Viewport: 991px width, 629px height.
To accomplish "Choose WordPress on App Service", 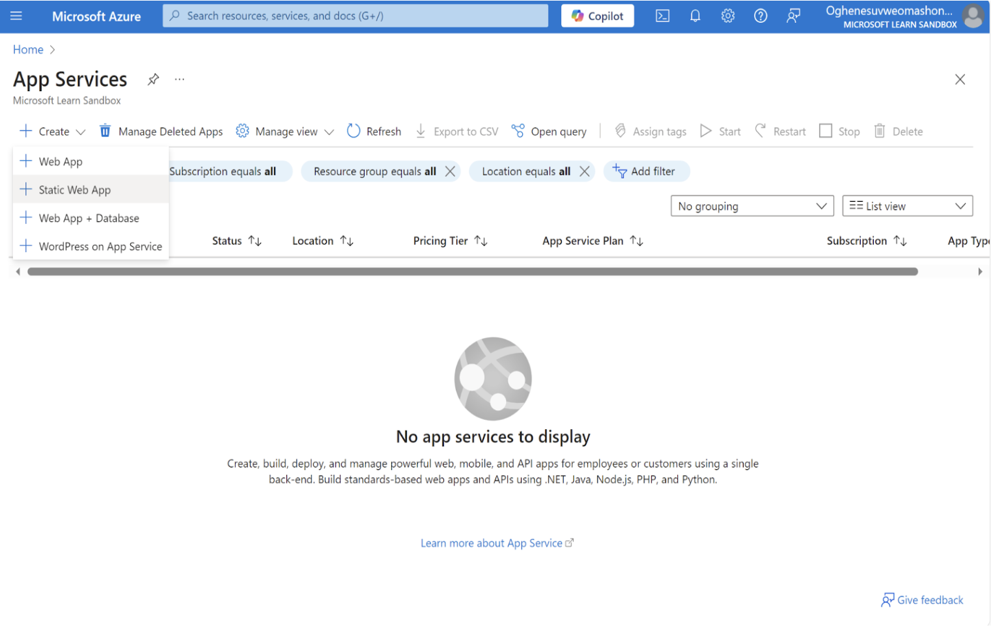I will pyautogui.click(x=91, y=246).
